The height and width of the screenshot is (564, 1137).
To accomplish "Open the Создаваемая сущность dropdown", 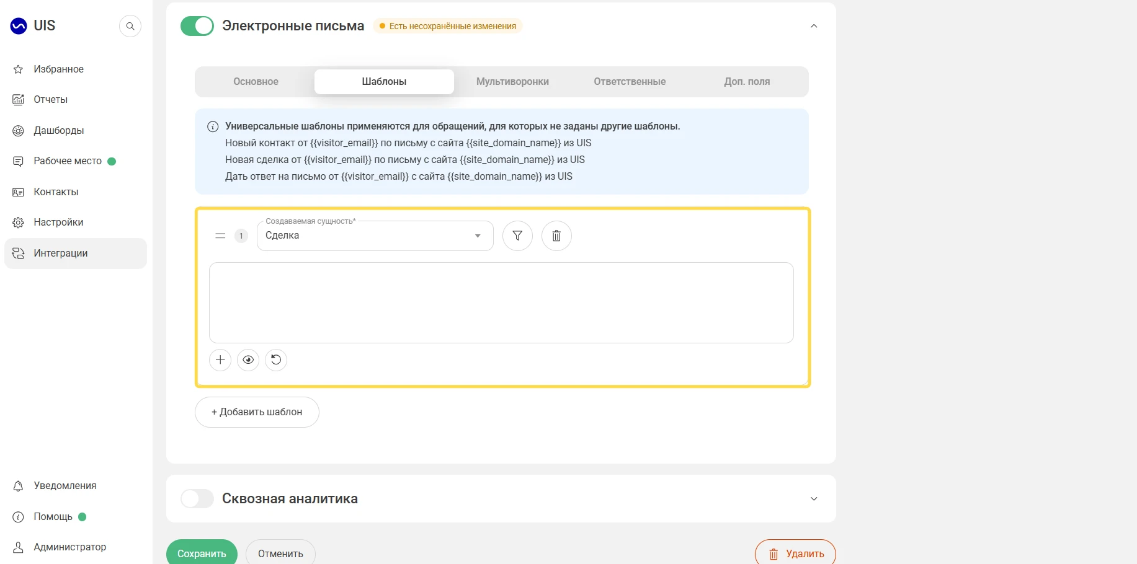I will (375, 236).
